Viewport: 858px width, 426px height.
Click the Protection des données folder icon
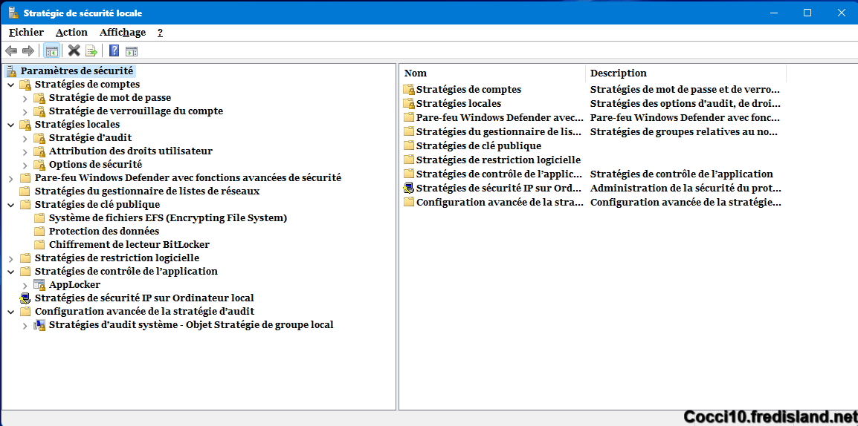click(39, 231)
